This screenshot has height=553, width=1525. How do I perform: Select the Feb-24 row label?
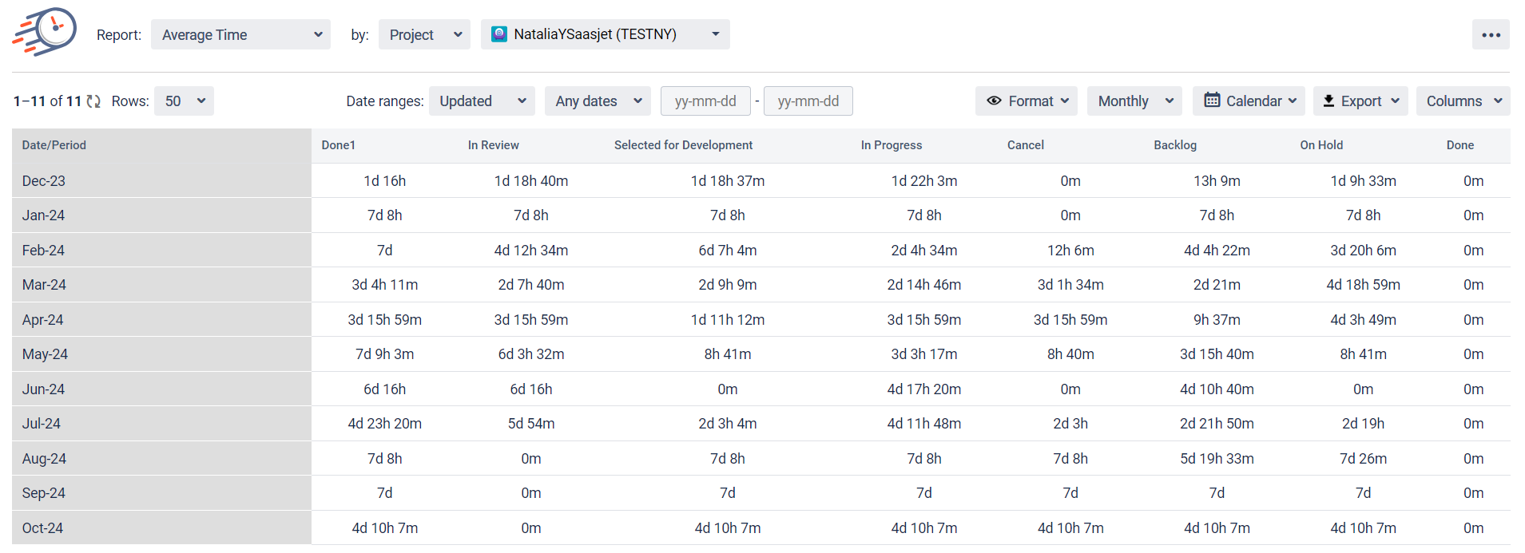44,251
